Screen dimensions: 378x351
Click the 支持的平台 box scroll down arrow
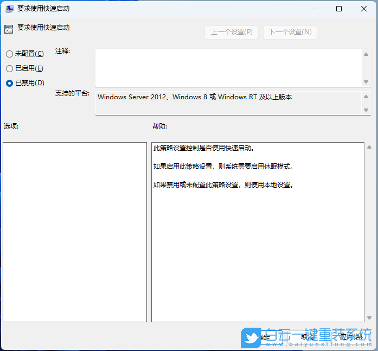click(x=366, y=110)
